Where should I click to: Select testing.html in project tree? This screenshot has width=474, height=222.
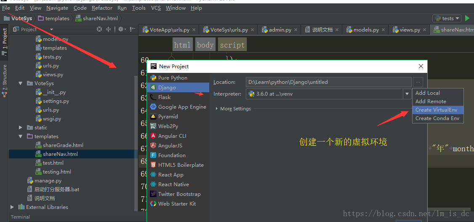click(x=57, y=171)
